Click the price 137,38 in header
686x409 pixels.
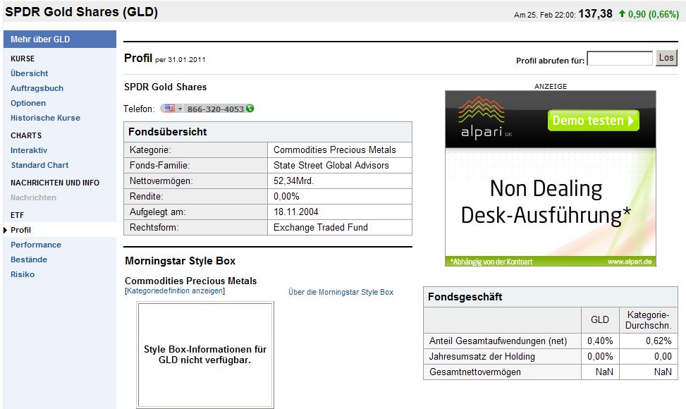tap(595, 14)
